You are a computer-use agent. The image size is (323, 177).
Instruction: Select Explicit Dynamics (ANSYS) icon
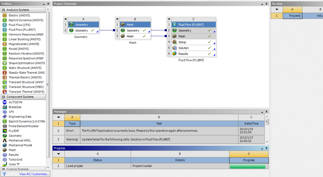(4, 20)
